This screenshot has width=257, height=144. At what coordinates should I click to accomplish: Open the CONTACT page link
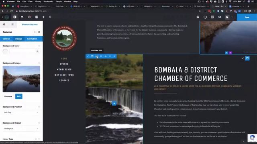pos(64,80)
